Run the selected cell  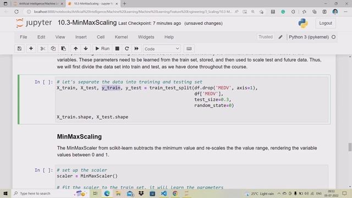coord(102,49)
